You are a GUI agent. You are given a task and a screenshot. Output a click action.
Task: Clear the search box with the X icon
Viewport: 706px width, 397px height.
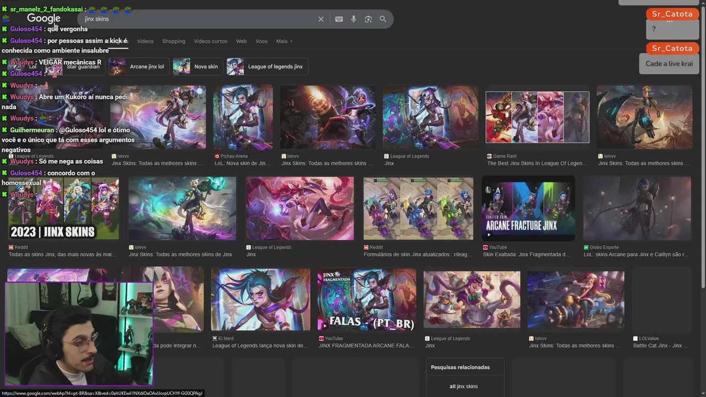321,19
